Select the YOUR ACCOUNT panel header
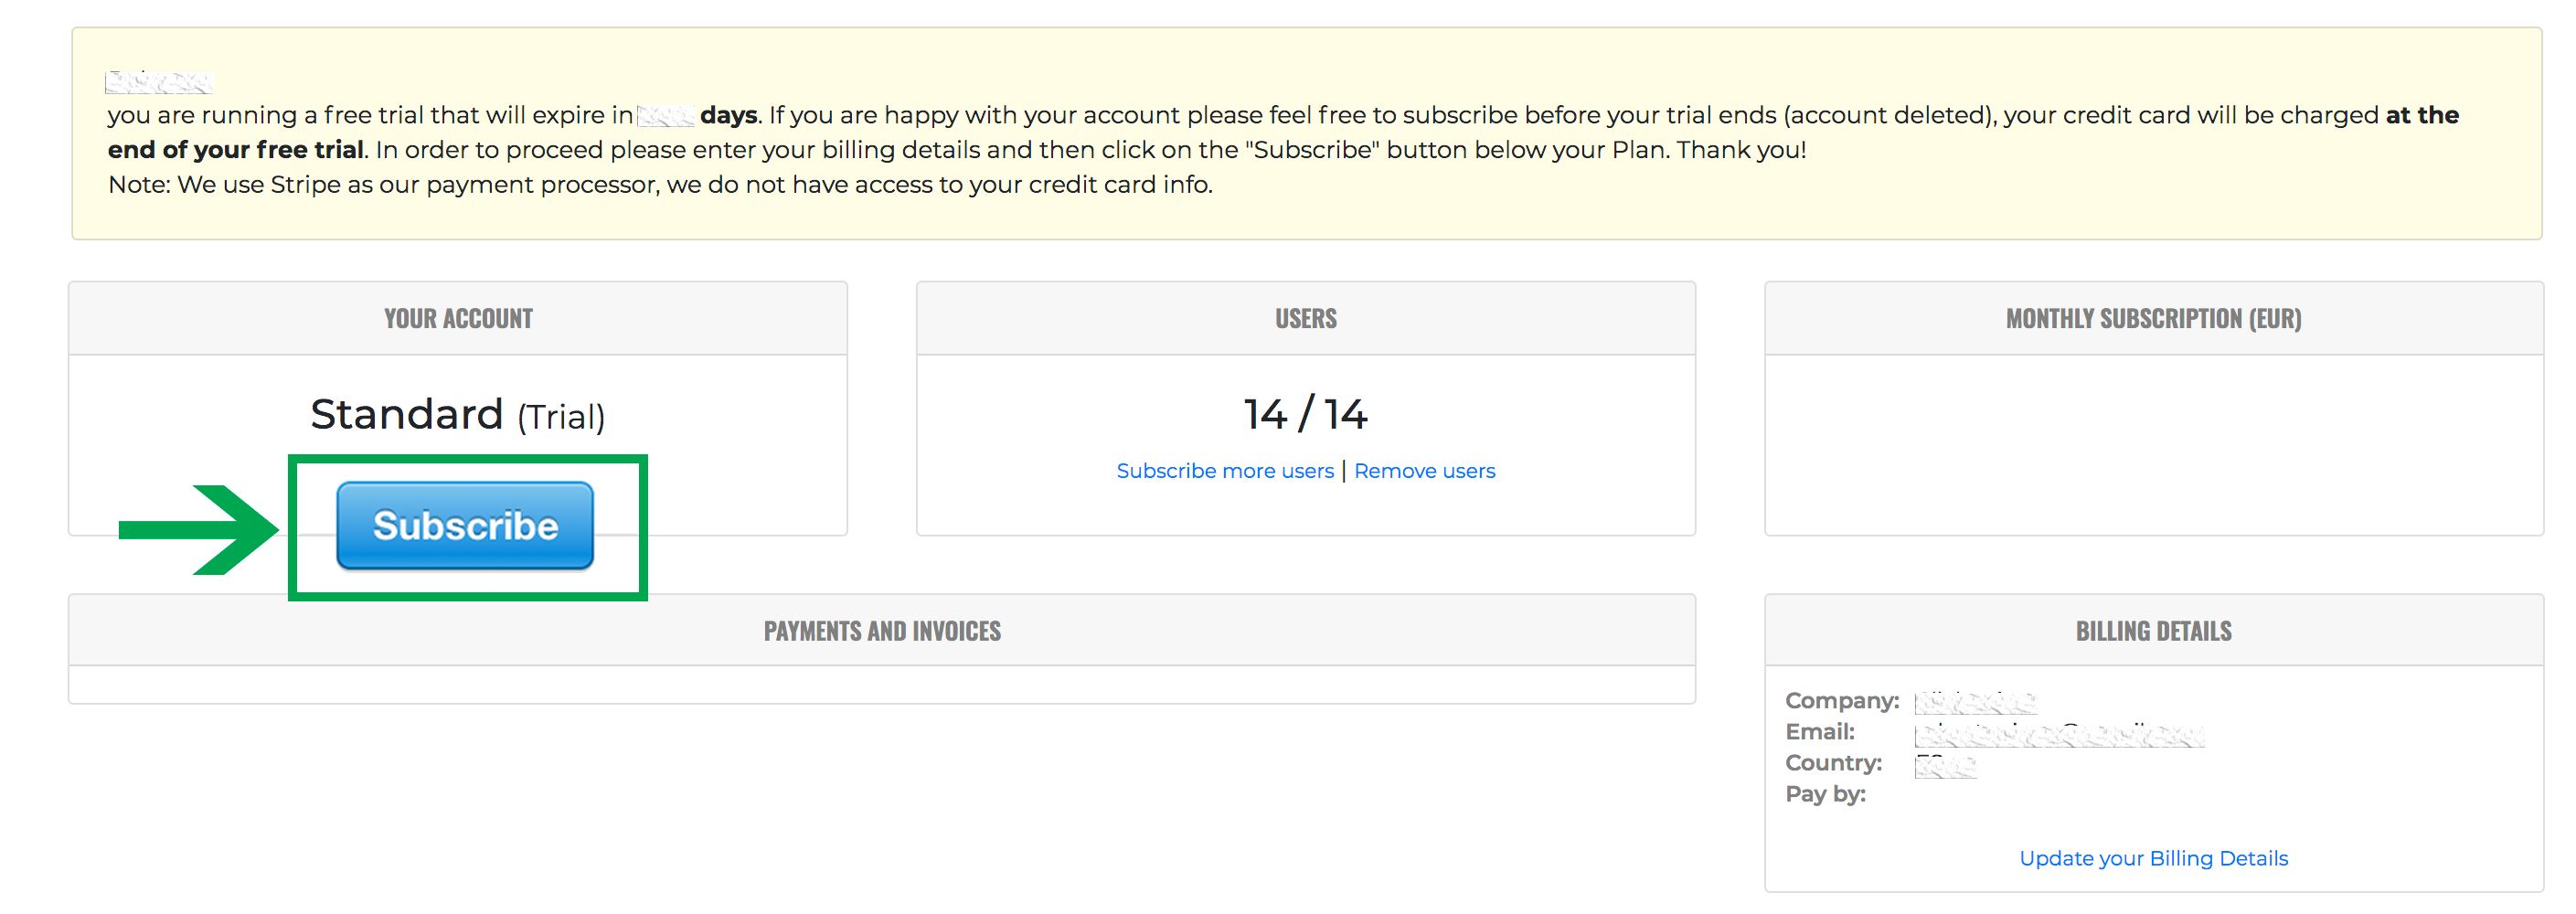2576x914 pixels. click(x=458, y=319)
